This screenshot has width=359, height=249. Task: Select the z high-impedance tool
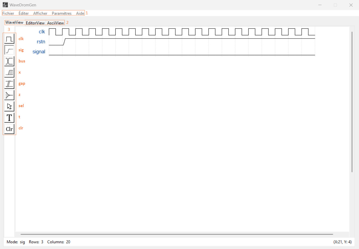click(9, 95)
